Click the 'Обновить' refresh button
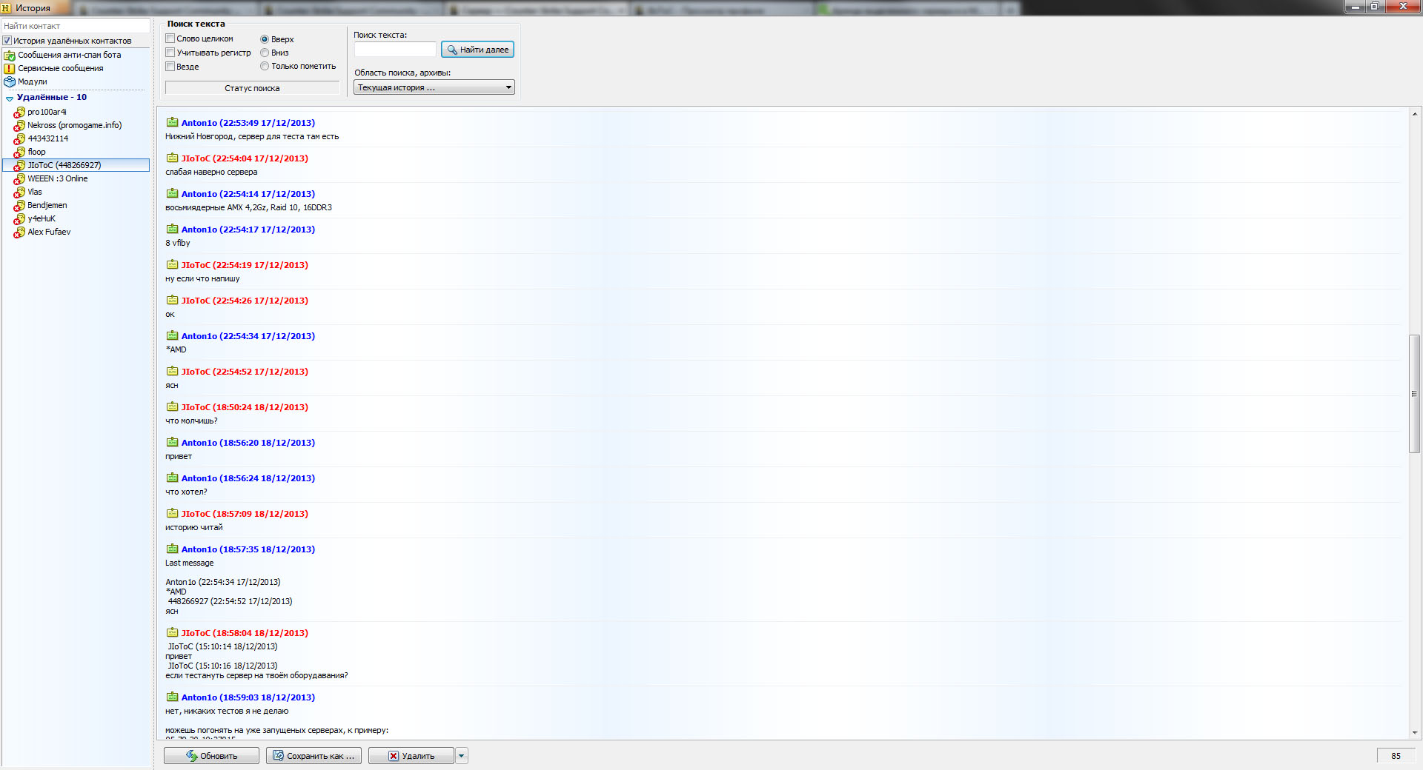1423x770 pixels. click(x=211, y=756)
